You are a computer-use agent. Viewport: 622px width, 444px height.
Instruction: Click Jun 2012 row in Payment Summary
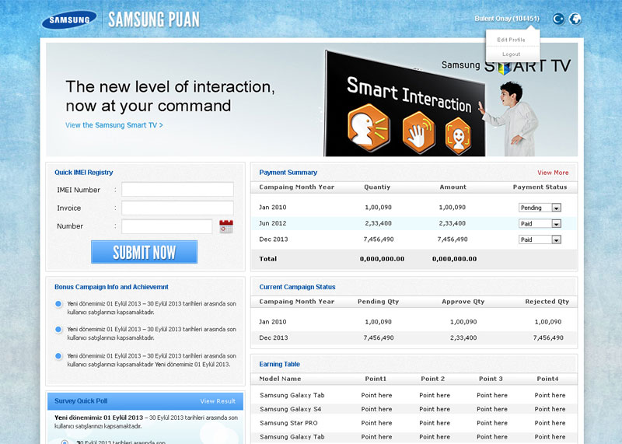(x=414, y=223)
